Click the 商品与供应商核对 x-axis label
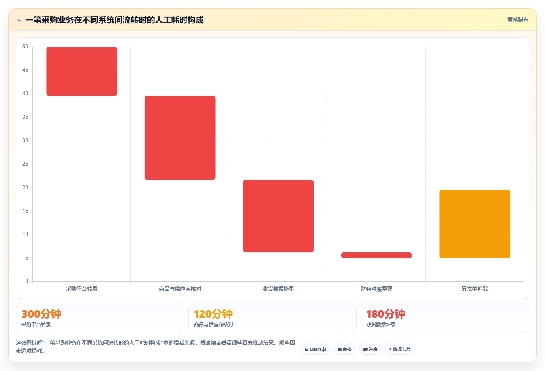 pyautogui.click(x=180, y=289)
